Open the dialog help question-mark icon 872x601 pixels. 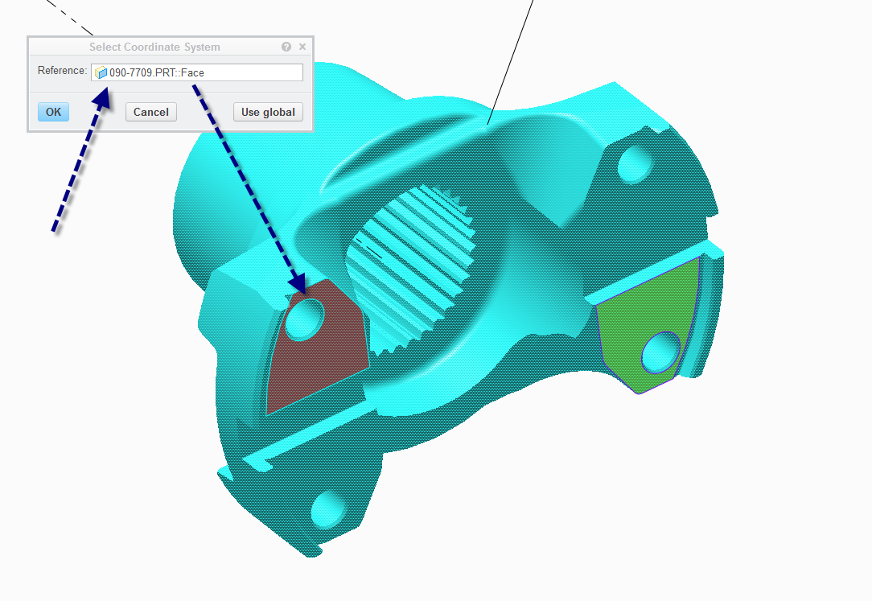[286, 47]
